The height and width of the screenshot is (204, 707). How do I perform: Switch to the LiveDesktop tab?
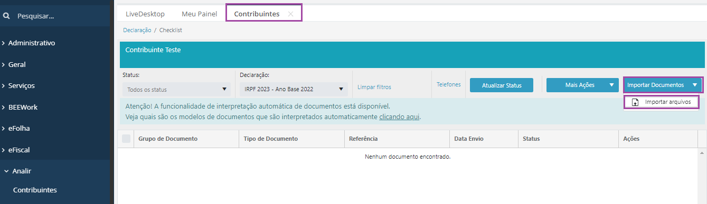coord(145,14)
